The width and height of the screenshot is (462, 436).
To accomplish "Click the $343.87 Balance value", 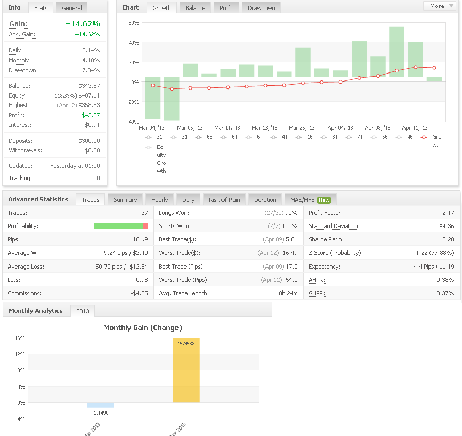I will tap(89, 86).
